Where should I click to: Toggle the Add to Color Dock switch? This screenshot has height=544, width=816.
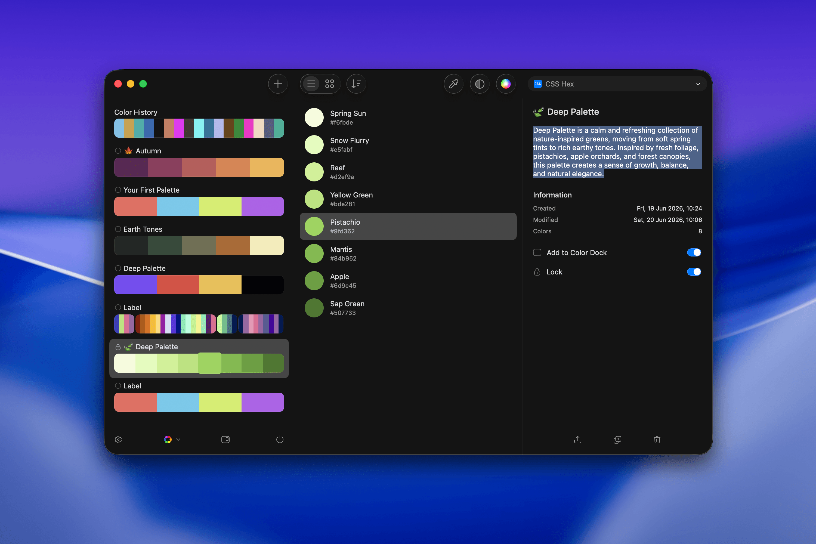[694, 253]
